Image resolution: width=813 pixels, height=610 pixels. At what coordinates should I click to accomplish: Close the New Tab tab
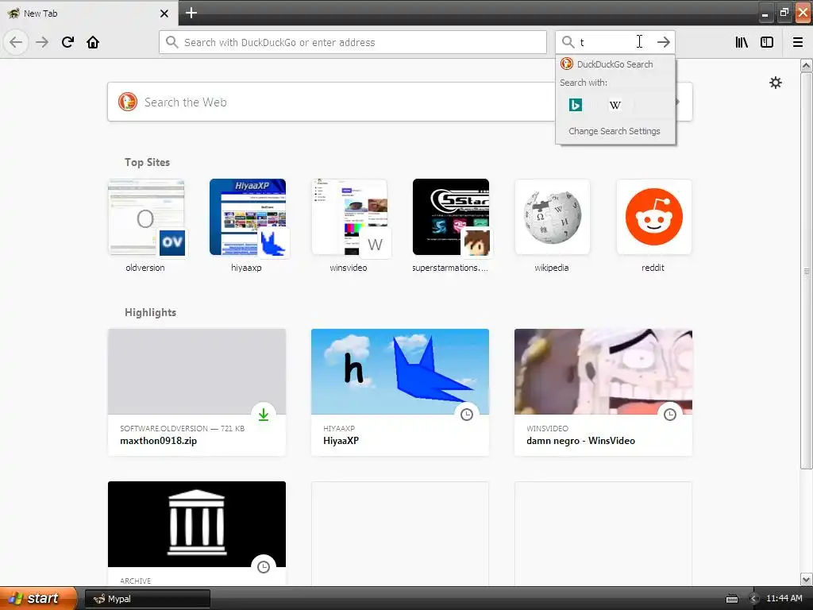(x=164, y=14)
